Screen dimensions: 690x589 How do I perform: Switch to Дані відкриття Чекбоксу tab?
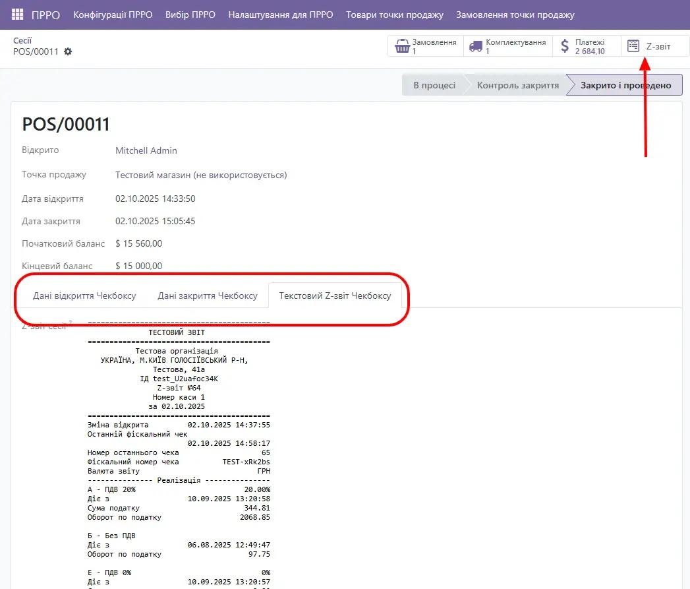[x=84, y=295]
